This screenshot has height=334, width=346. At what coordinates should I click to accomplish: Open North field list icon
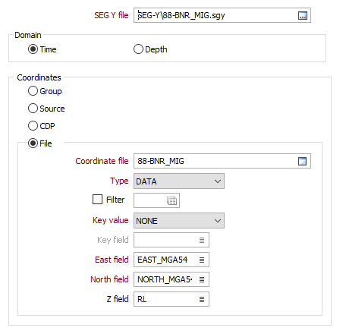202,279
